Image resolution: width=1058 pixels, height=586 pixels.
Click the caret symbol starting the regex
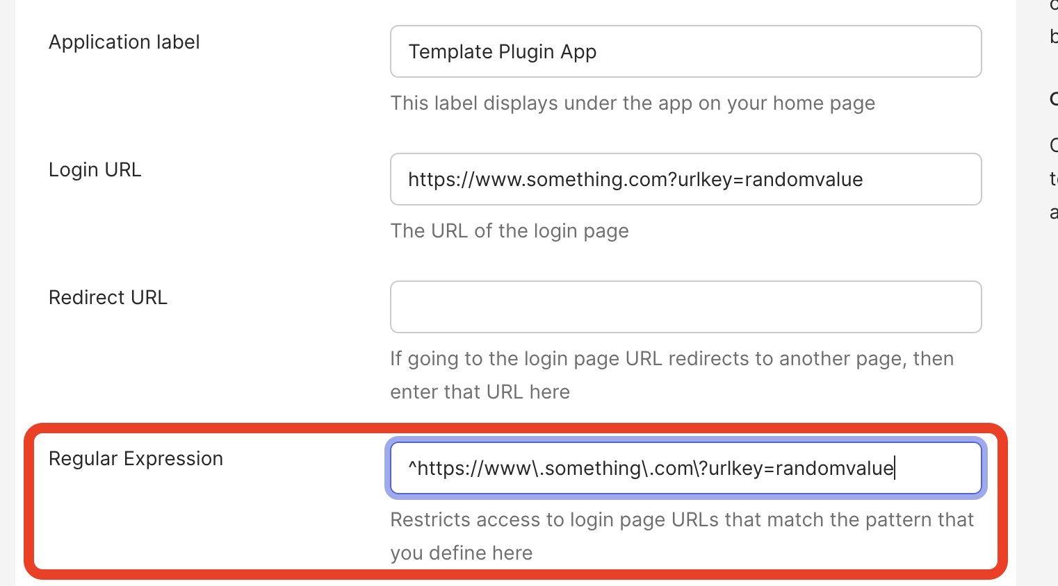tap(412, 467)
